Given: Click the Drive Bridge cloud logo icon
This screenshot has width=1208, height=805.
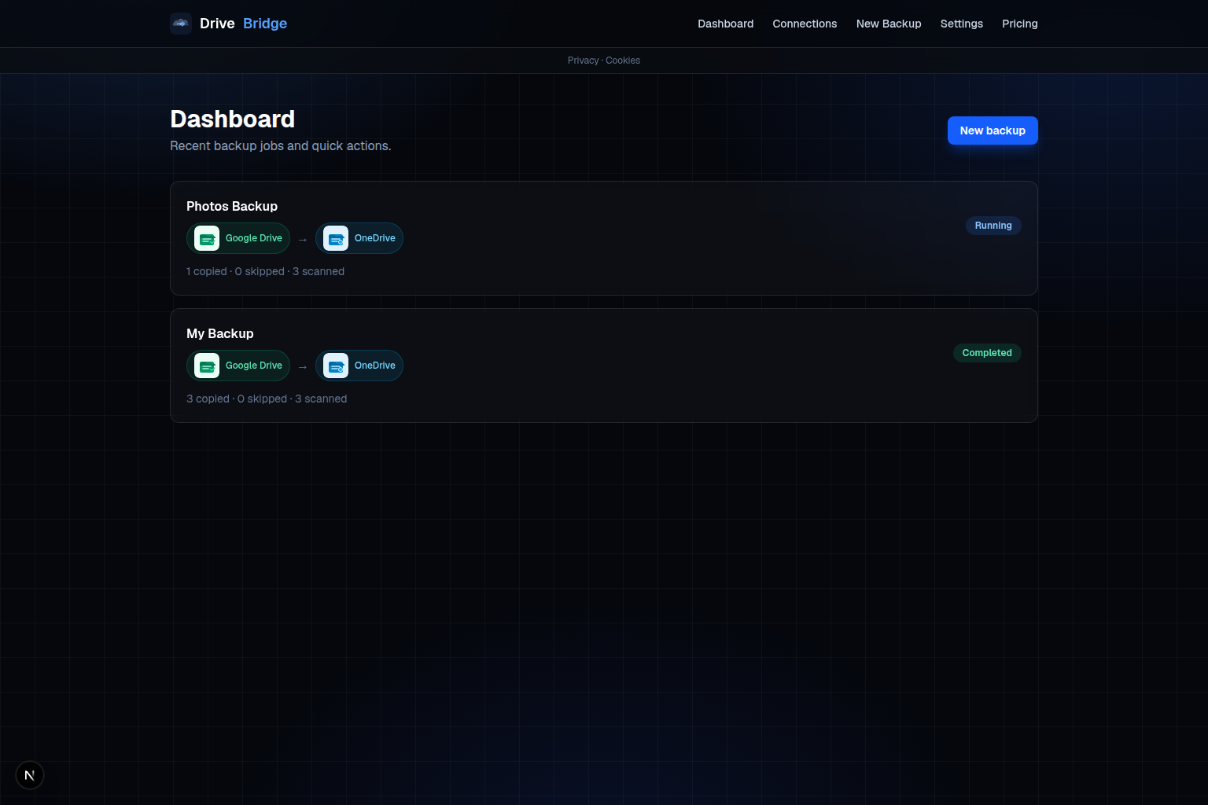Looking at the screenshot, I should (x=181, y=24).
